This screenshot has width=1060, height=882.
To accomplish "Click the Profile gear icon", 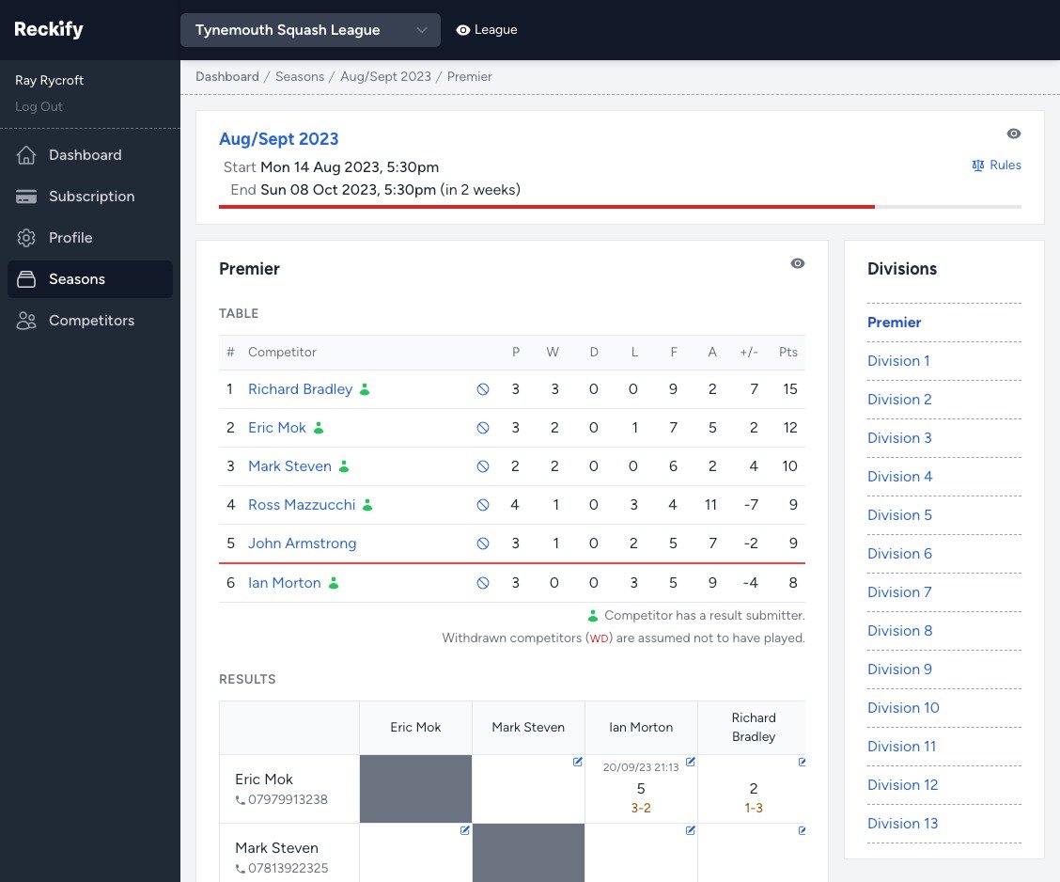I will 26,237.
